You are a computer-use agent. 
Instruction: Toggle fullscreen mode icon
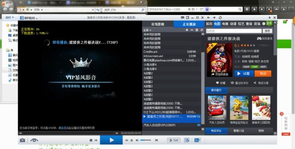[x=156, y=140]
